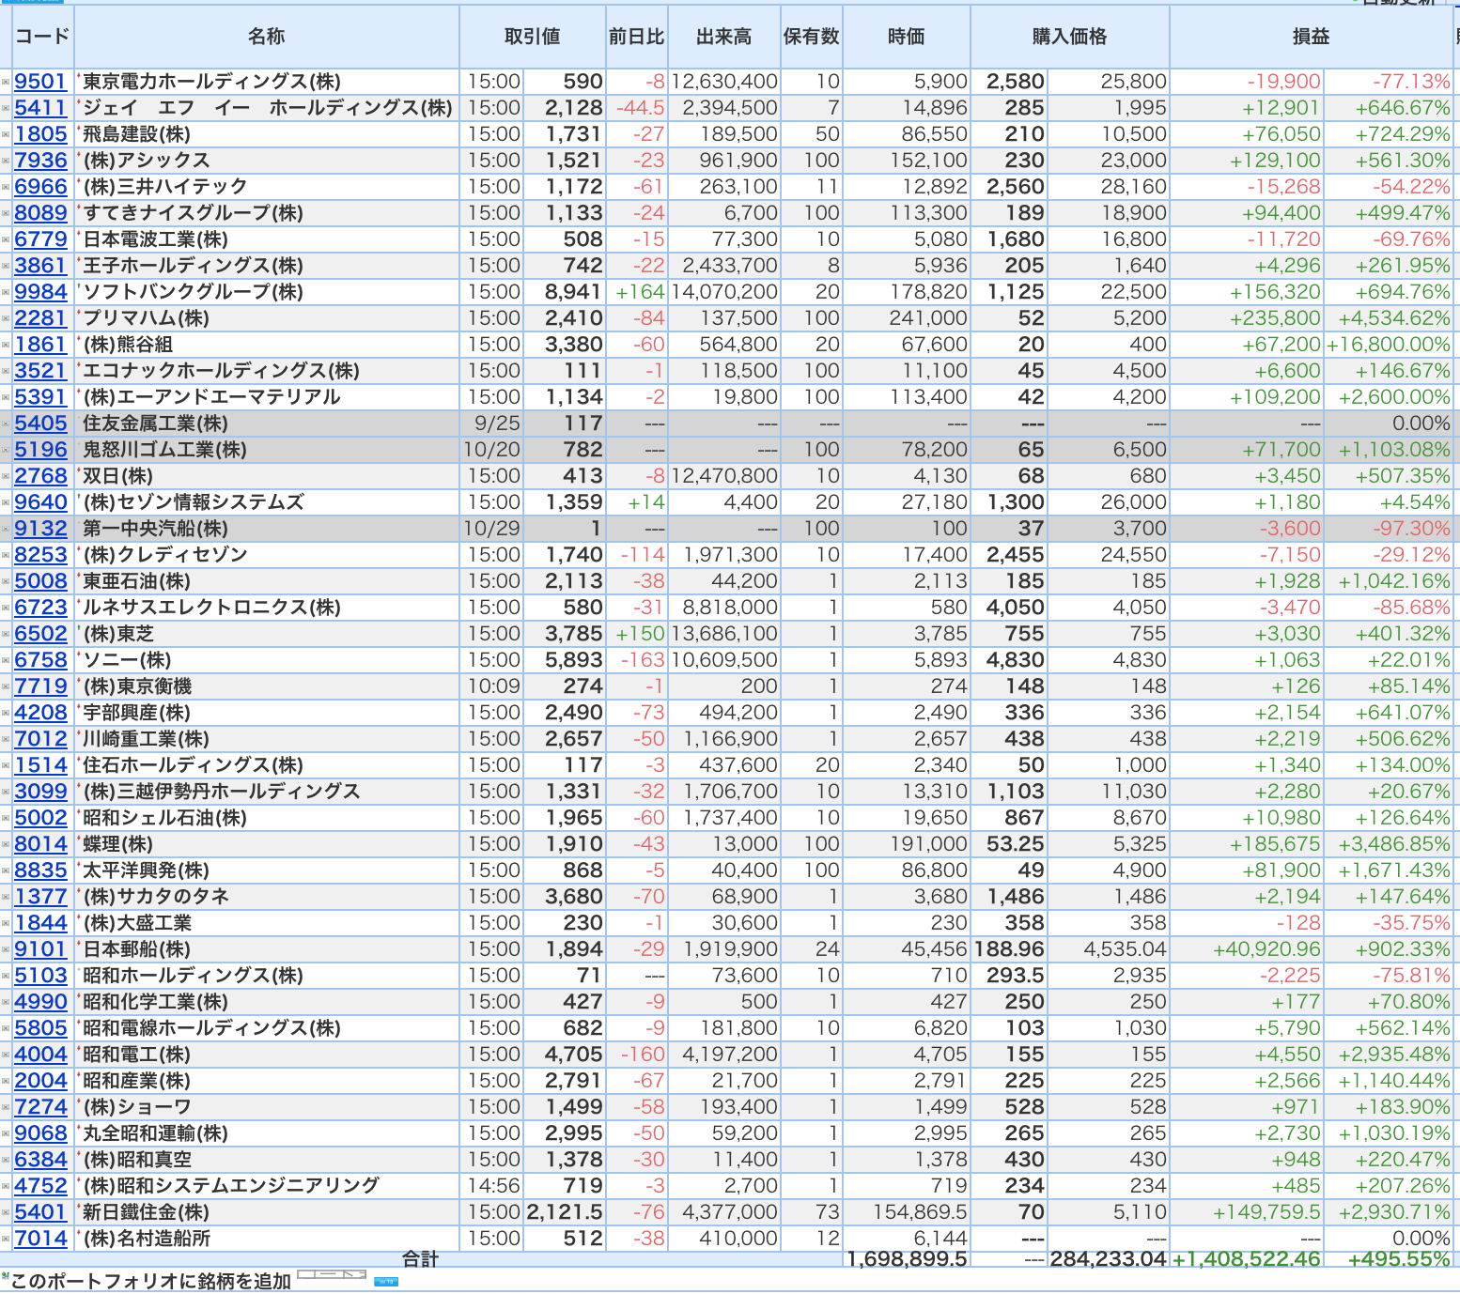Click このポートフォリオに銘柄を追加 text
Screen dimensions: 1460x1294
tap(151, 1281)
